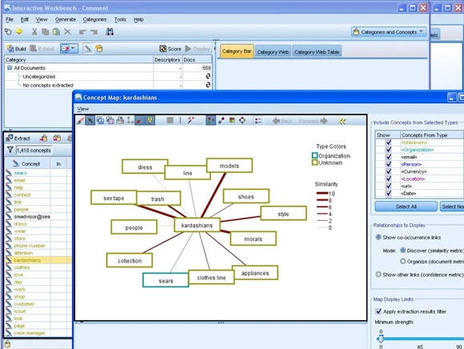
Task: Click the Extract button
Action: [18, 138]
